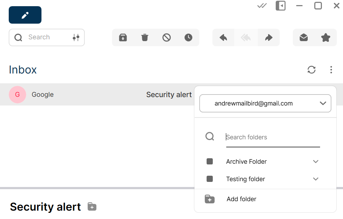Check the Testing folder checkbox

[x=210, y=179]
